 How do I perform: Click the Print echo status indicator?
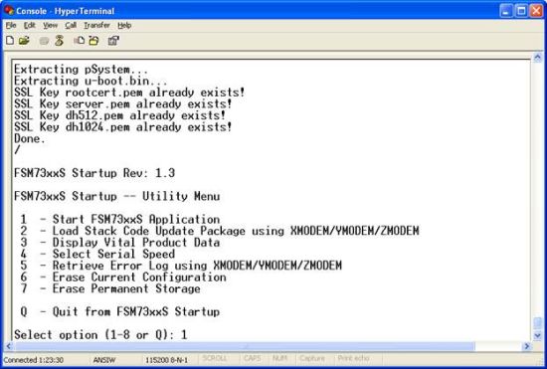[x=353, y=358]
